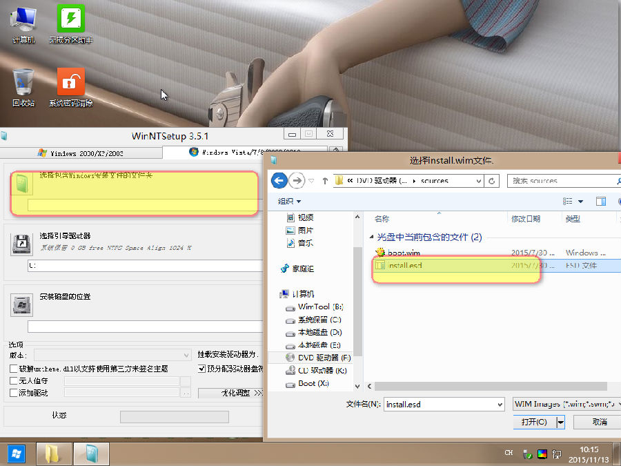Viewport: 621px width, 466px height.
Task: Click the boot drive path field
Action: click(x=146, y=266)
